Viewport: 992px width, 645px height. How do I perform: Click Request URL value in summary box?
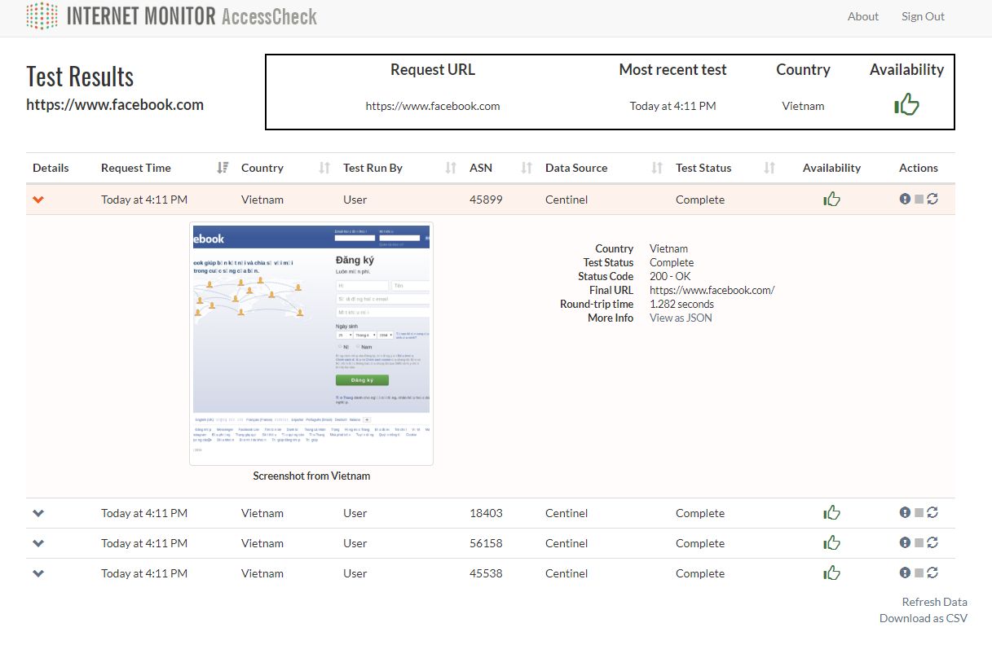433,106
